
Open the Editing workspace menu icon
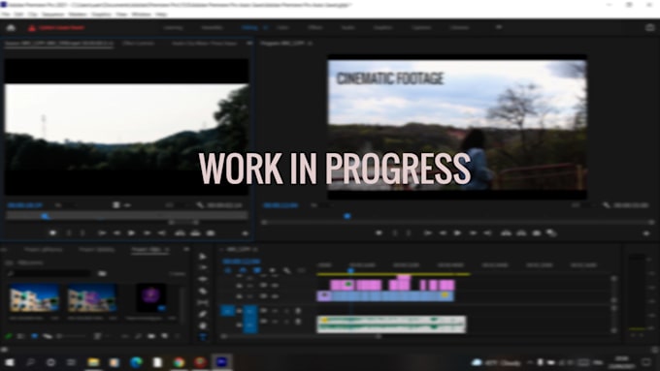pyautogui.click(x=266, y=27)
